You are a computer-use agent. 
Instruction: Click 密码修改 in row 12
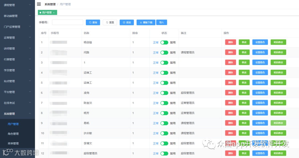pos(279,153)
